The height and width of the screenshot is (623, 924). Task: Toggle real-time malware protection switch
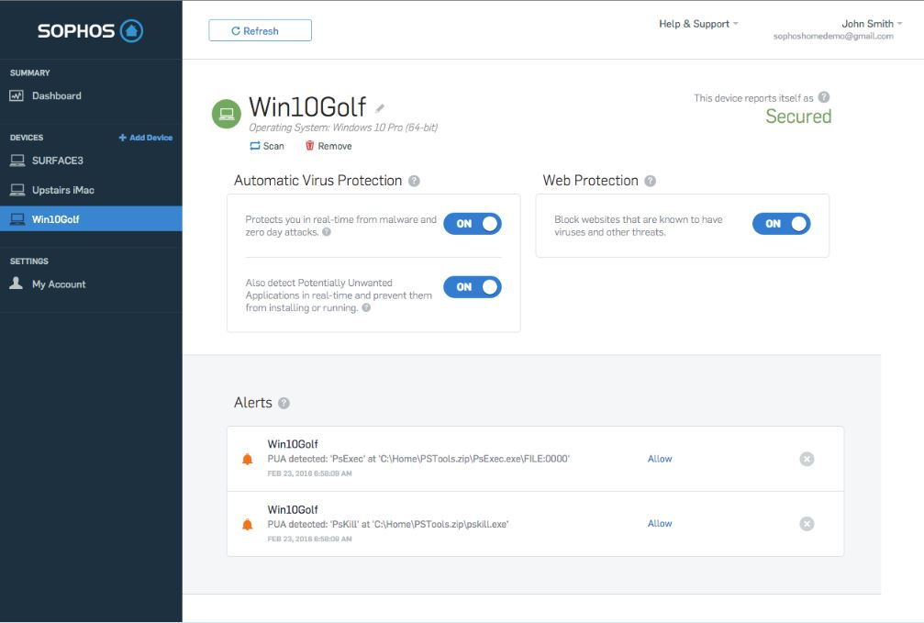click(x=473, y=224)
